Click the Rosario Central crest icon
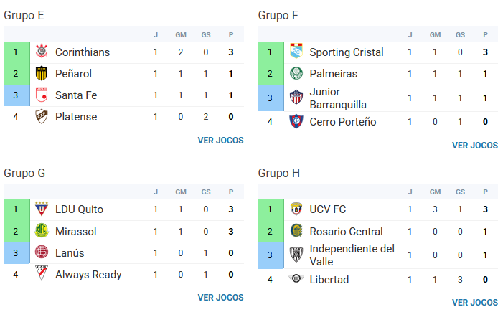Viewport: 503px width, 312px height. [x=296, y=231]
